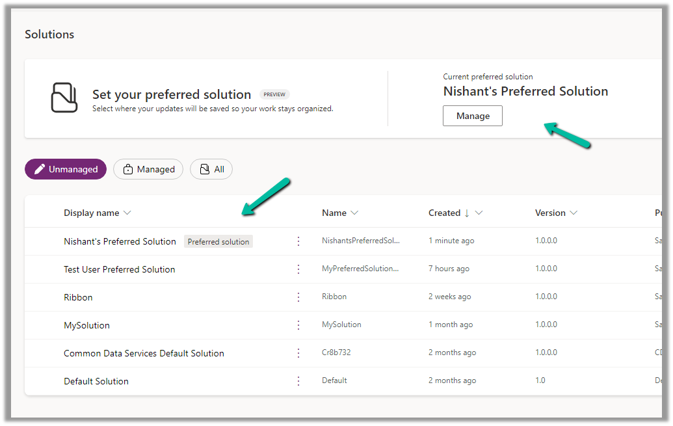Switch to the Managed solutions filter

(148, 169)
